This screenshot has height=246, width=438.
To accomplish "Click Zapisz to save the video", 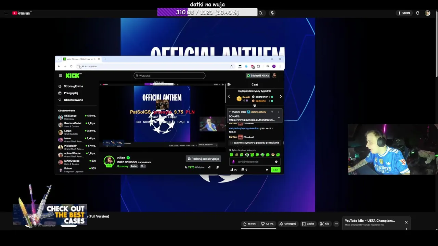I will [308, 224].
